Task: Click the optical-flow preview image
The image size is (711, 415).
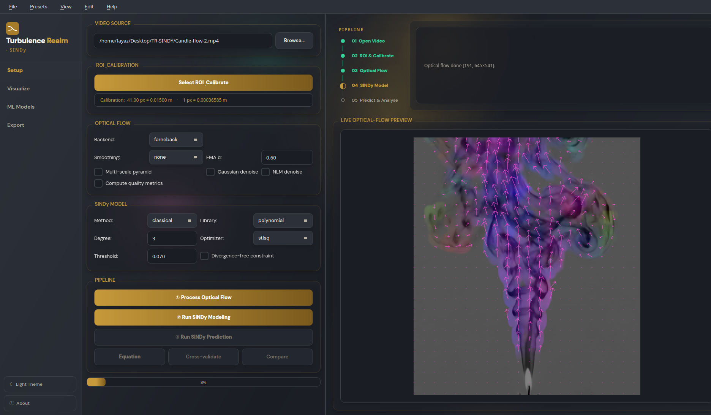Action: click(527, 266)
